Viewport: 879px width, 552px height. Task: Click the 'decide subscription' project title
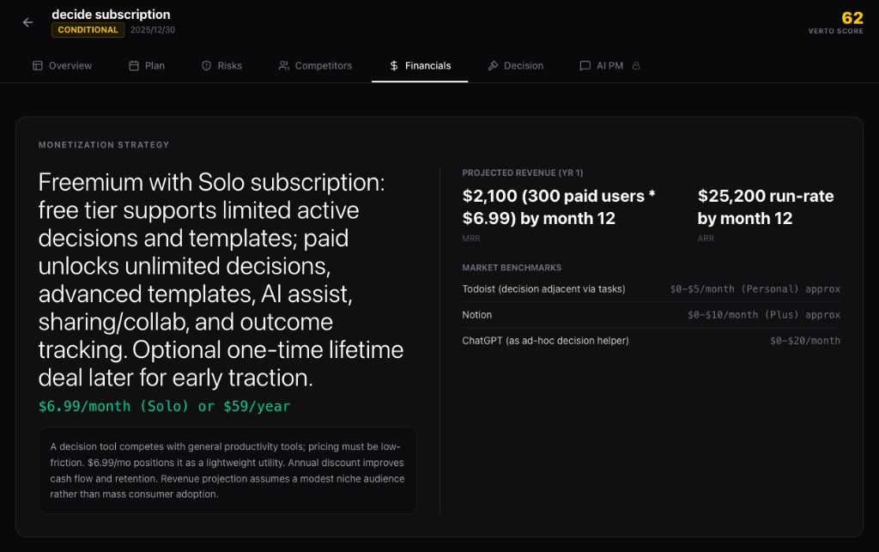point(111,14)
